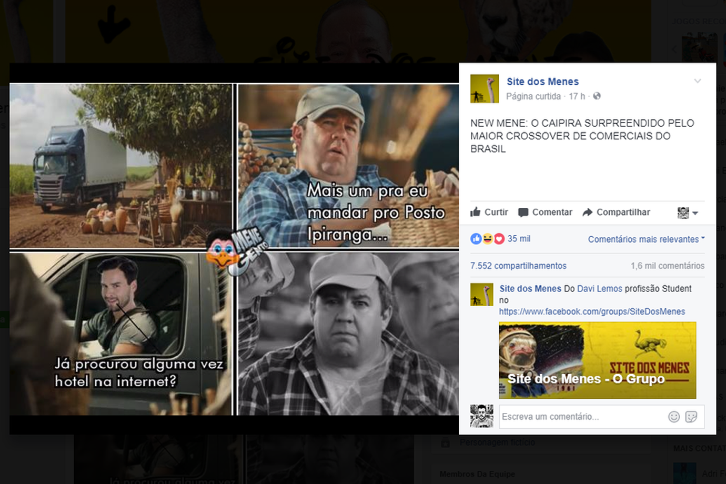Click inside the Escreva um comentário field

(x=579, y=417)
